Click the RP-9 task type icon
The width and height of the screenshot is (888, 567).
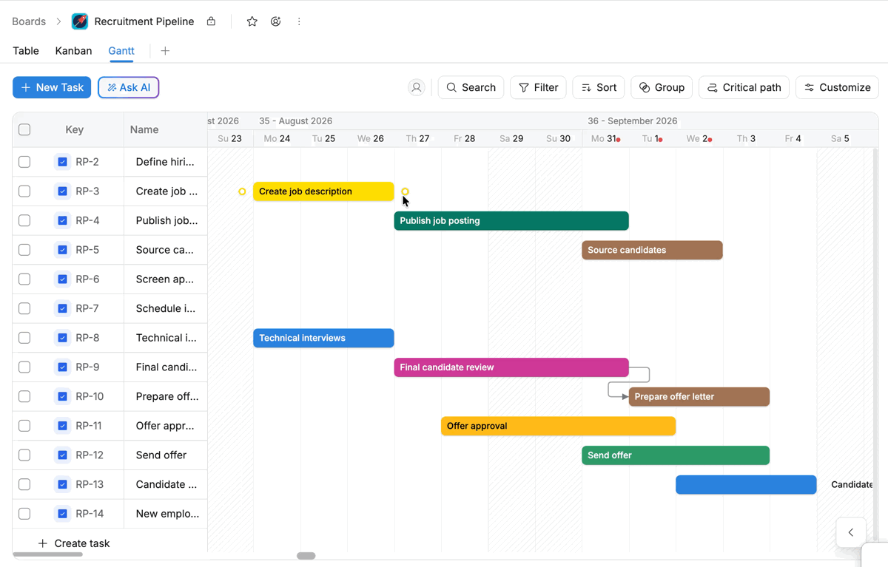click(x=62, y=367)
